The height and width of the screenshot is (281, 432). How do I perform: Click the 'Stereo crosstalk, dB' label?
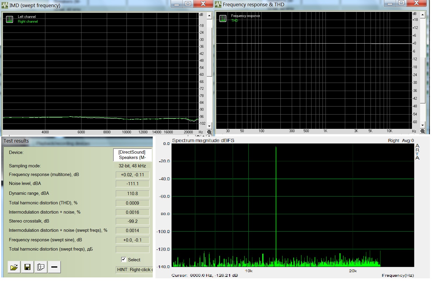(29, 221)
